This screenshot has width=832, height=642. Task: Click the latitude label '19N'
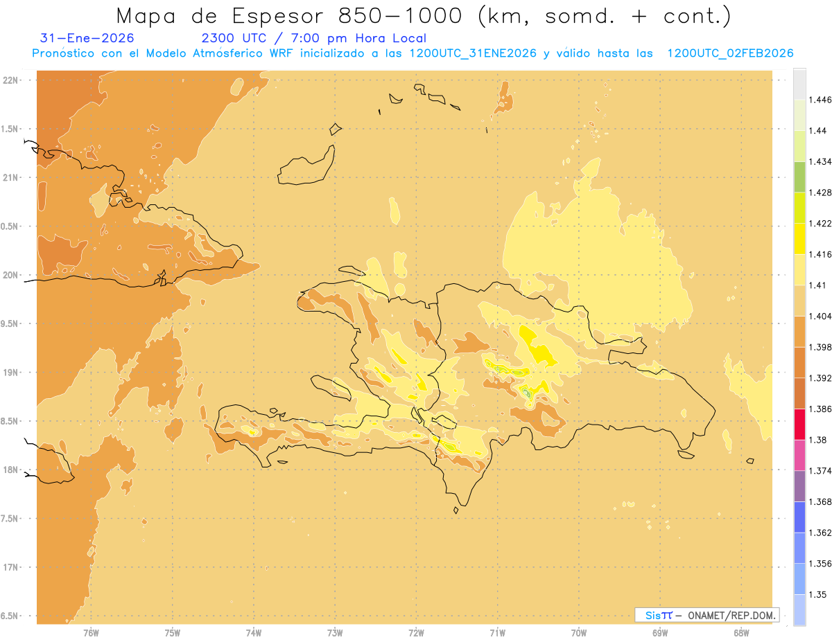pyautogui.click(x=10, y=373)
